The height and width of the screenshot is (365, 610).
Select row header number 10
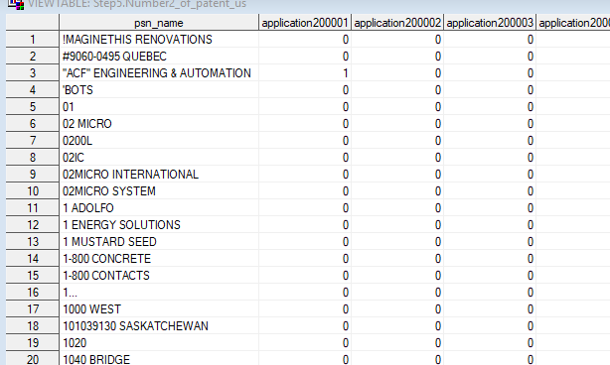click(33, 191)
